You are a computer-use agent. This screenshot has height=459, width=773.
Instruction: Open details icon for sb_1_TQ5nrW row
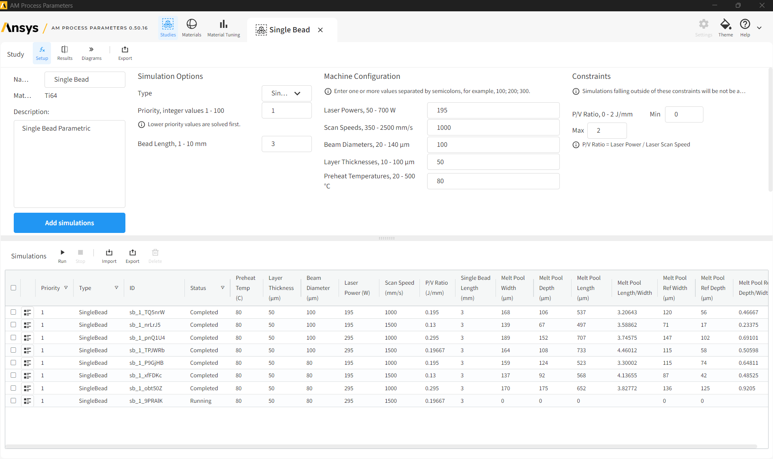[28, 312]
